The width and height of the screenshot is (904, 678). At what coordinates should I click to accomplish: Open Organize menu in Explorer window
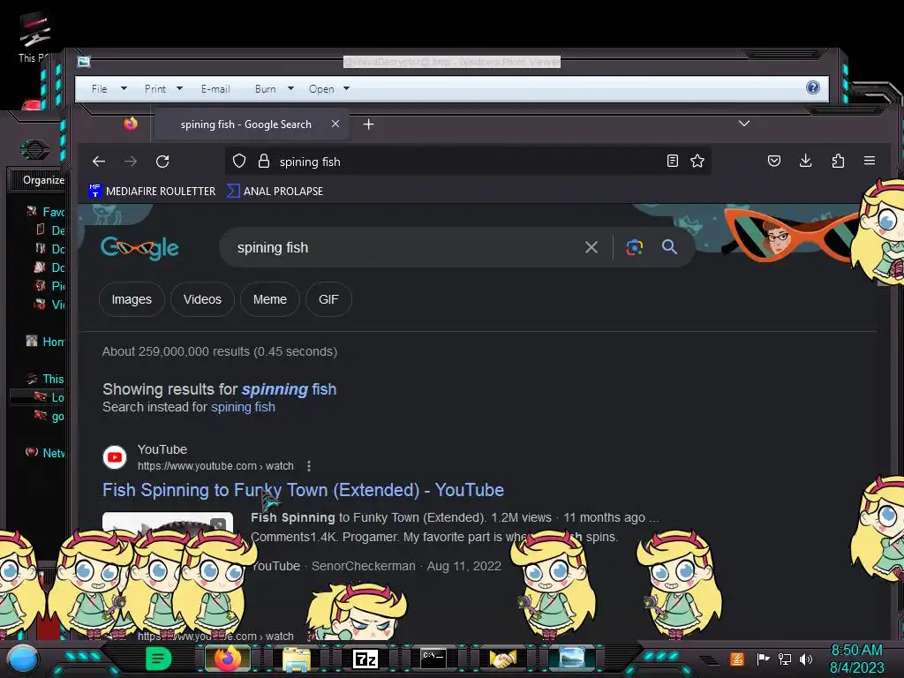(x=43, y=180)
